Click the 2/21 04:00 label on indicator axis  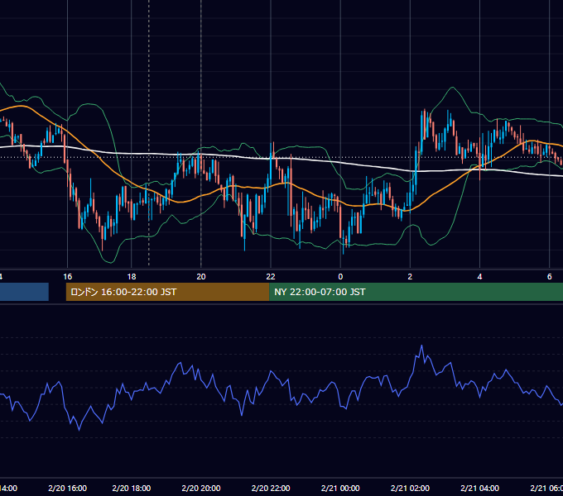(479, 488)
